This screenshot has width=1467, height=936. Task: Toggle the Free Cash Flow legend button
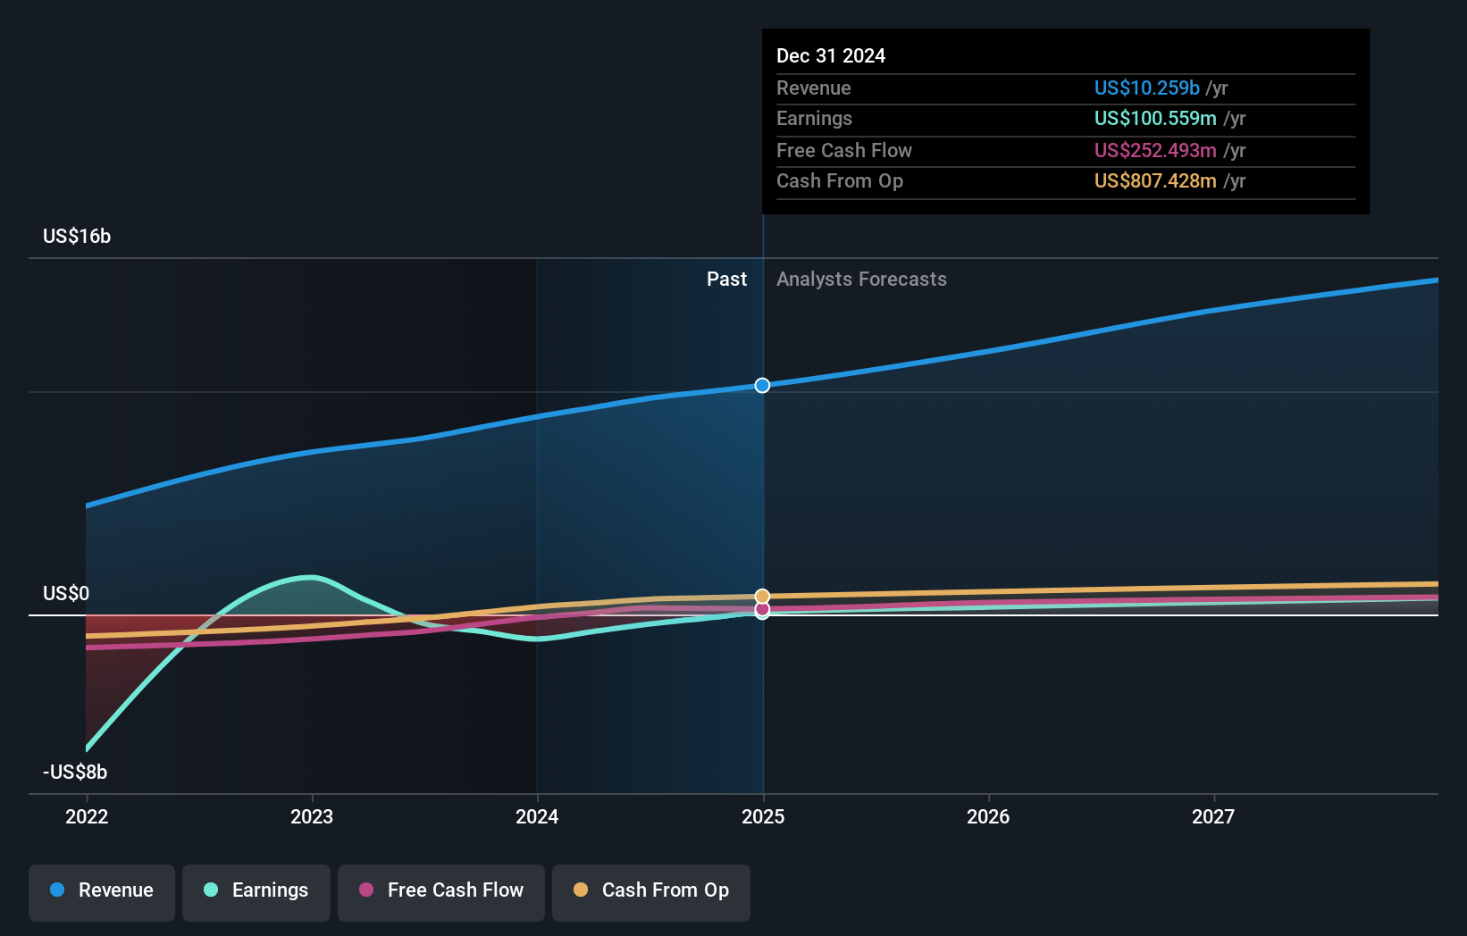tap(441, 892)
